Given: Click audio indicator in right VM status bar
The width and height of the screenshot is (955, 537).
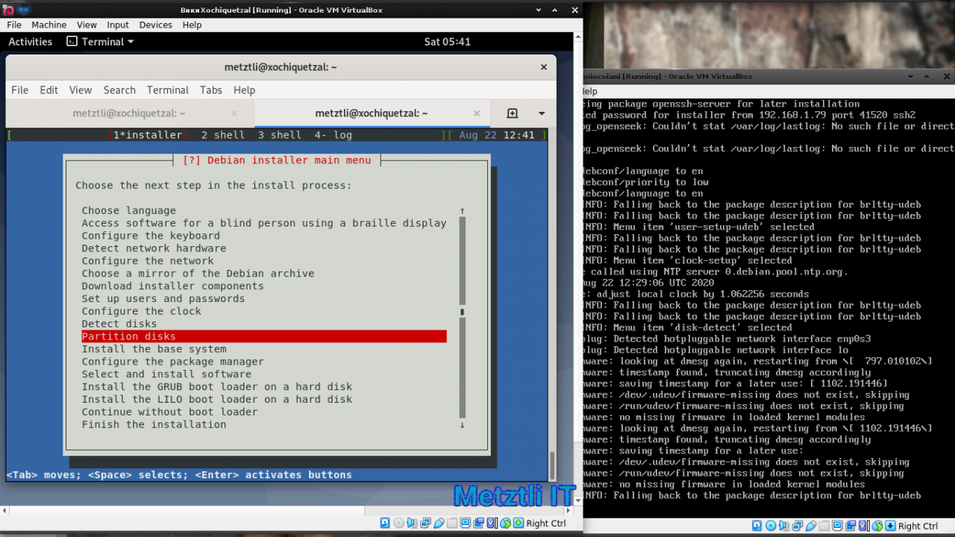Looking at the screenshot, I should click(784, 526).
